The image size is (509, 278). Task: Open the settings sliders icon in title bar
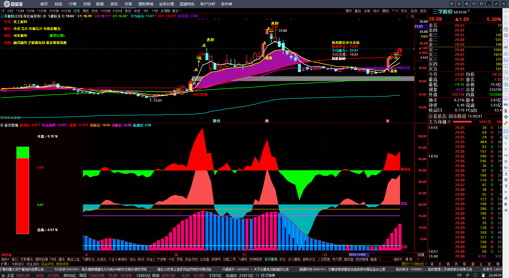coord(459,4)
